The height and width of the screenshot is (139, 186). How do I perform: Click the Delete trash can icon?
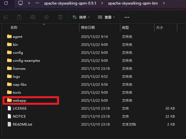tap(60, 17)
